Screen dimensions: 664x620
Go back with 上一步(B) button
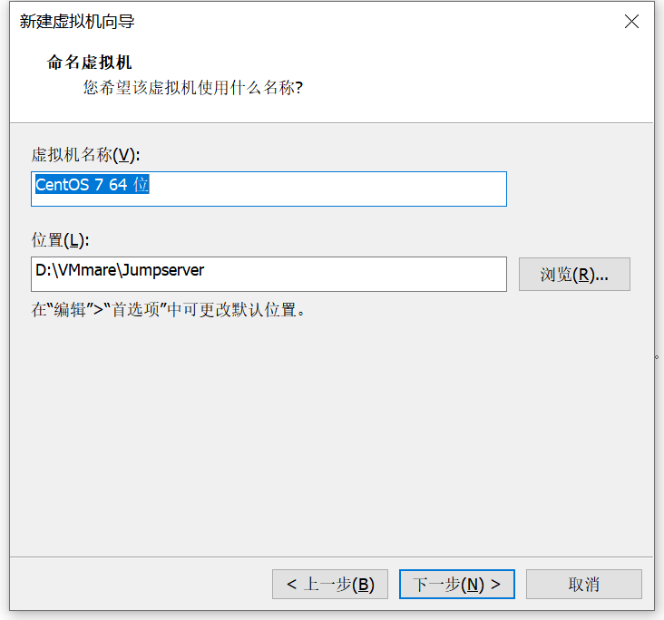coord(330,584)
